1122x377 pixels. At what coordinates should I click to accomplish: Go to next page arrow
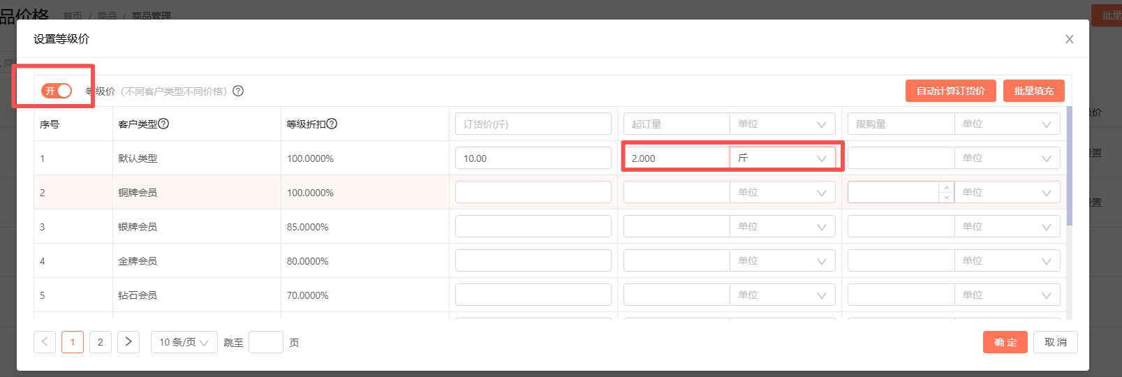click(128, 342)
